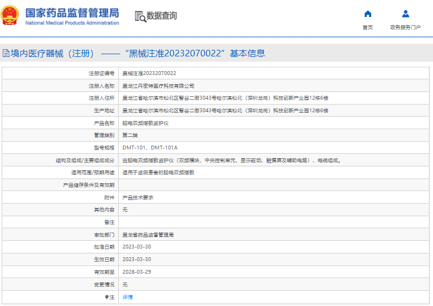Select product name 脑电双频指数监护仪

[146, 123]
